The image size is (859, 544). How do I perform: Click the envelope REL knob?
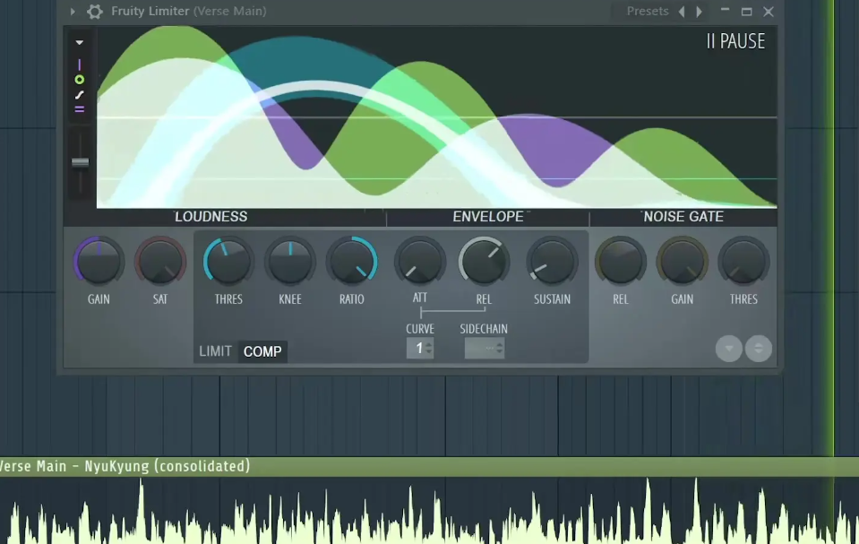click(x=484, y=261)
